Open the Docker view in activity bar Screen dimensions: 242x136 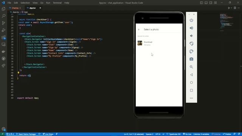coord(3,51)
